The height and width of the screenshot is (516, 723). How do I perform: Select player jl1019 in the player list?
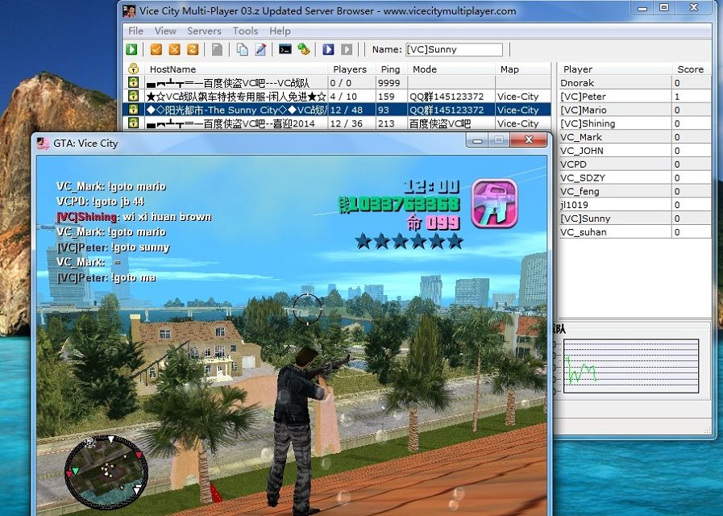(x=634, y=205)
